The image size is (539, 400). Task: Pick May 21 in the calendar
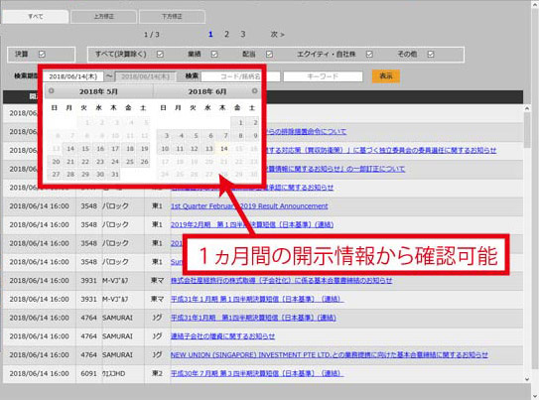pyautogui.click(x=70, y=162)
